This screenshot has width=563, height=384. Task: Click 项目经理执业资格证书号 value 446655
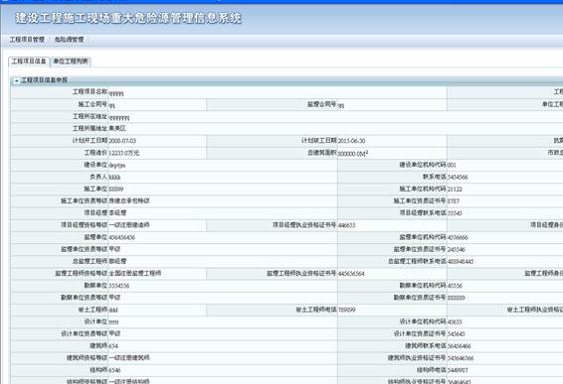(346, 225)
